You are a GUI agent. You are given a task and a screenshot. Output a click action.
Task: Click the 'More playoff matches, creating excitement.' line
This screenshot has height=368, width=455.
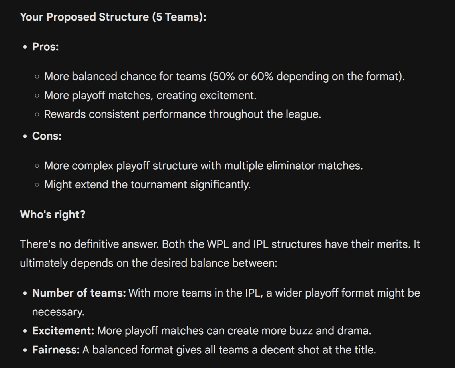click(150, 96)
